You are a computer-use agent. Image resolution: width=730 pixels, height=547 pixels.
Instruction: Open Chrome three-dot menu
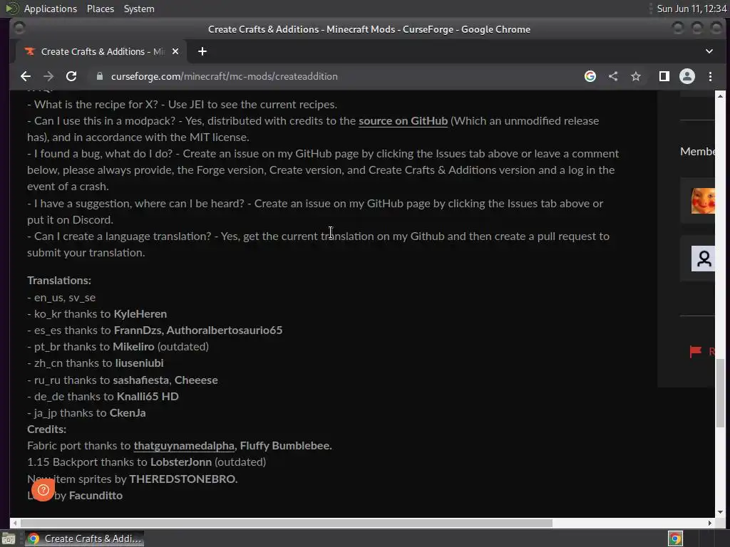point(710,76)
